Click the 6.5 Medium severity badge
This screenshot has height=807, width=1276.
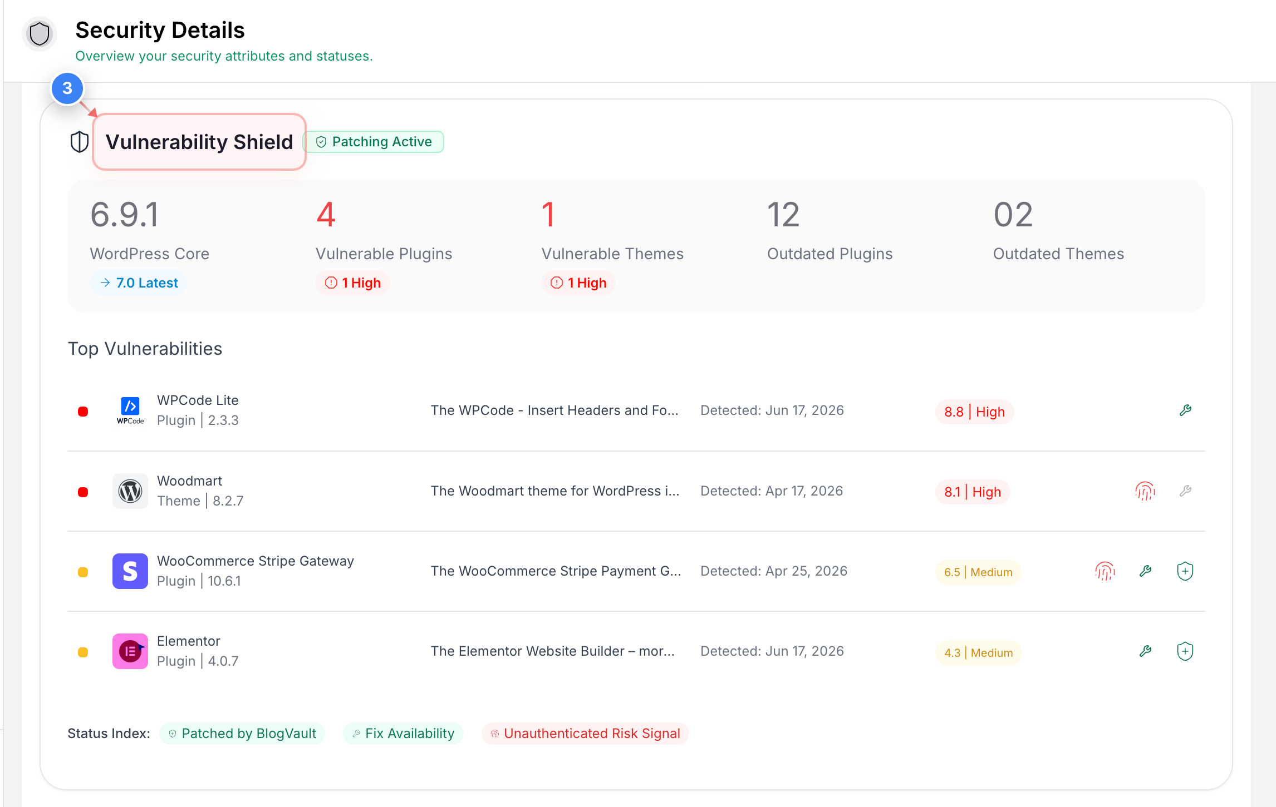point(978,572)
